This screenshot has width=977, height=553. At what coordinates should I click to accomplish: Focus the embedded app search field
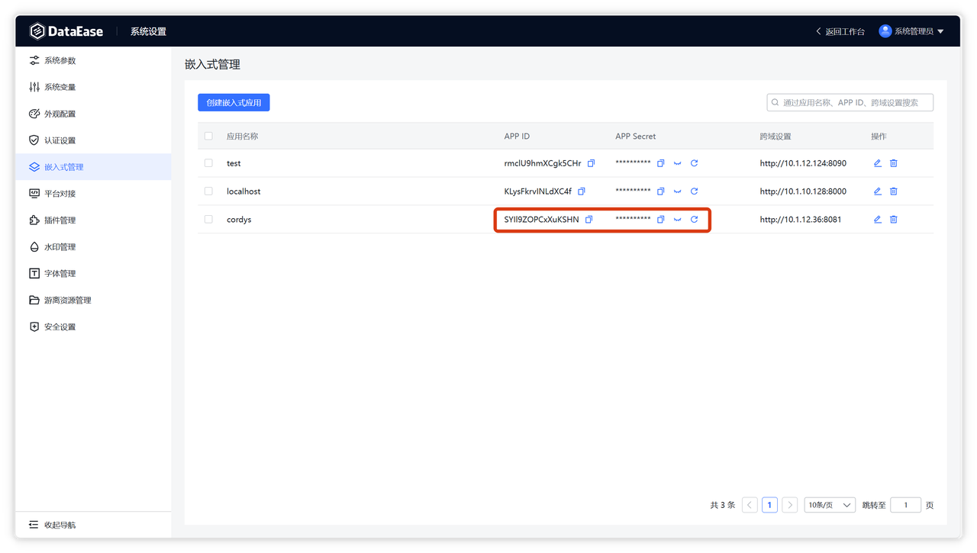(x=850, y=102)
